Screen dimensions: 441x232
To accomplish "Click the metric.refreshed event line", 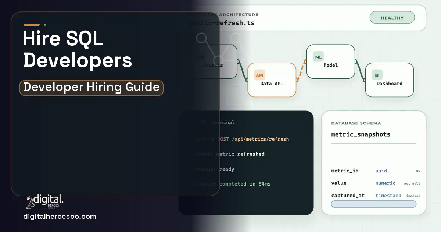I will coord(229,154).
